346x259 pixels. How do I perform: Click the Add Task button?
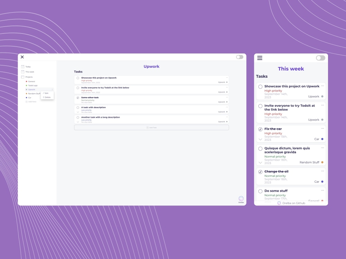(x=152, y=127)
